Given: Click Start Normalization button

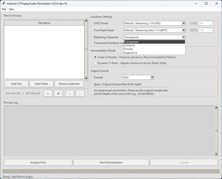Looking at the screenshot, I should (x=111, y=162).
